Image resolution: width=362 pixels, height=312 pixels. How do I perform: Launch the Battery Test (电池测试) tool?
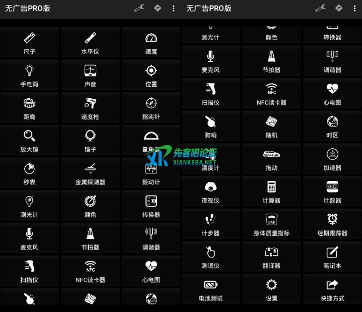tap(210, 289)
